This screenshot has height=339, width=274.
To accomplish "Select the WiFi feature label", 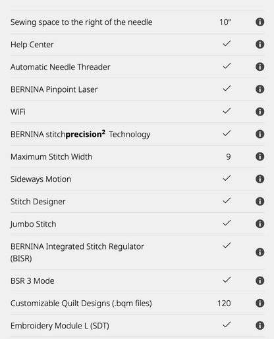I will tap(18, 112).
